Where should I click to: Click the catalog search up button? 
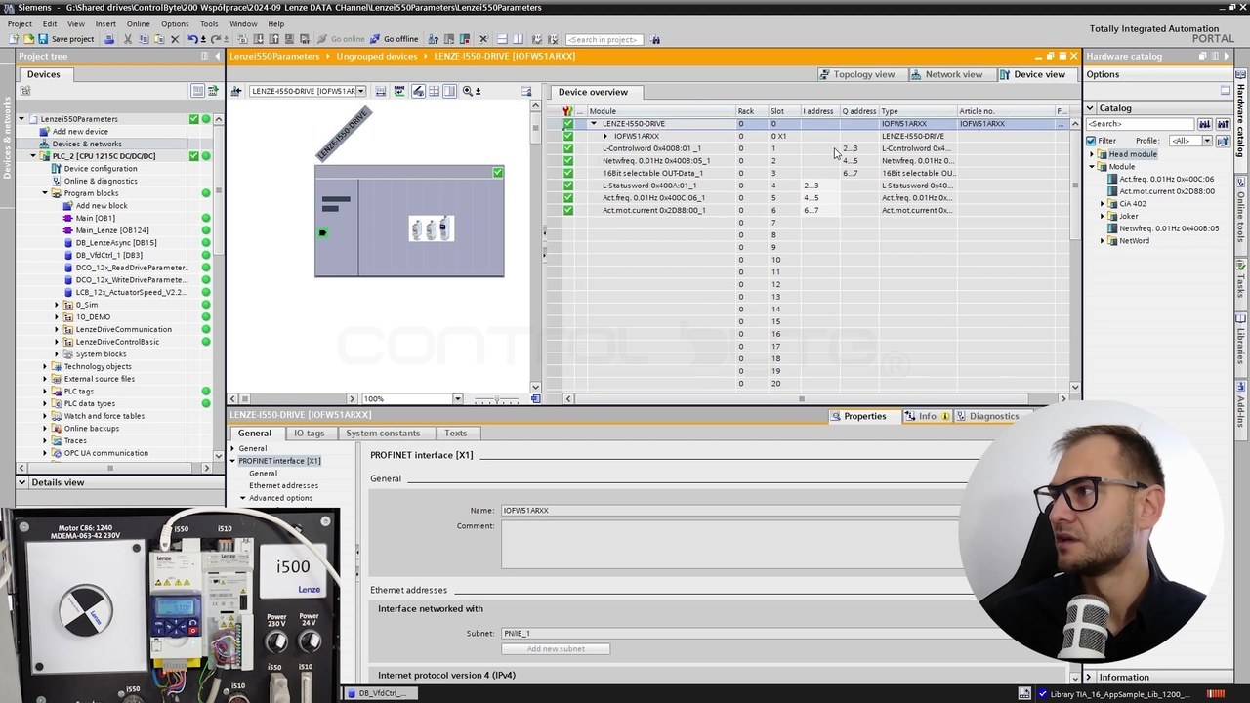click(1222, 124)
